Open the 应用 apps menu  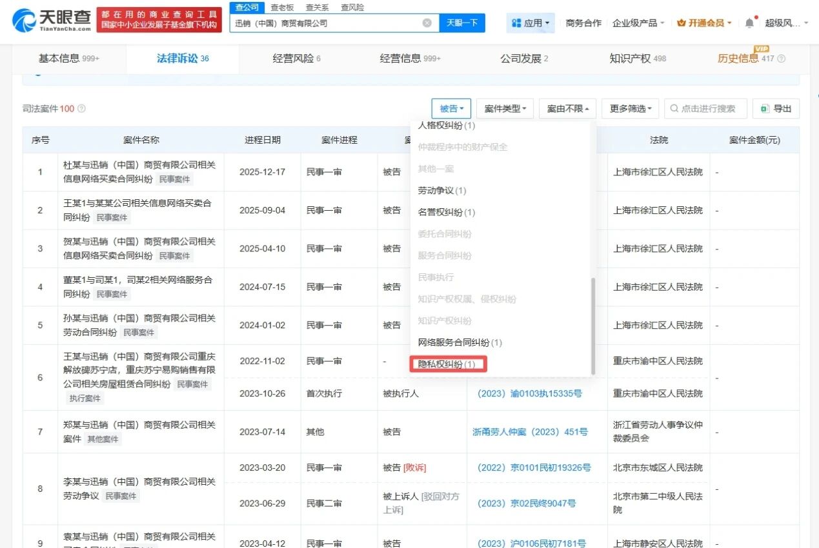[531, 23]
